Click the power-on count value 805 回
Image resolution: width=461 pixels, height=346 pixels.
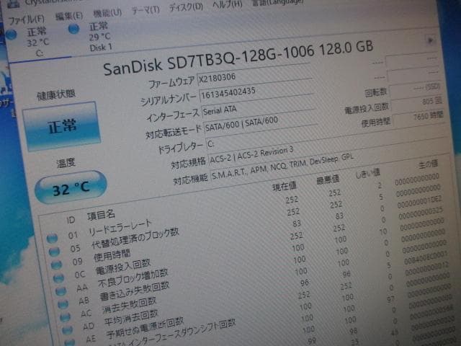point(416,103)
